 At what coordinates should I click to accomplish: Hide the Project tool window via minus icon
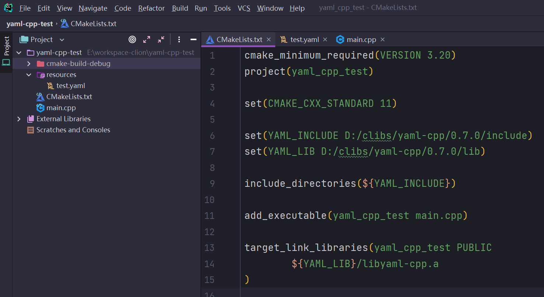(x=193, y=39)
